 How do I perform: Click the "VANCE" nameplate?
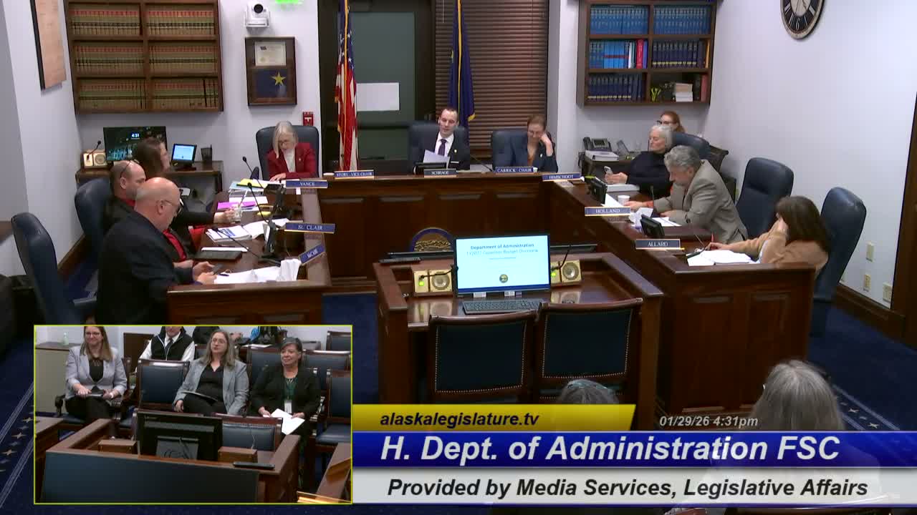[307, 184]
